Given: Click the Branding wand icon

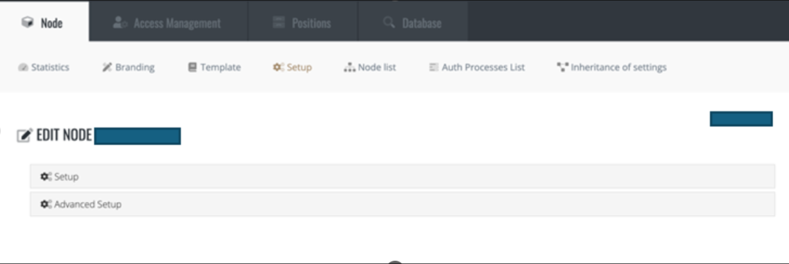Looking at the screenshot, I should (107, 68).
